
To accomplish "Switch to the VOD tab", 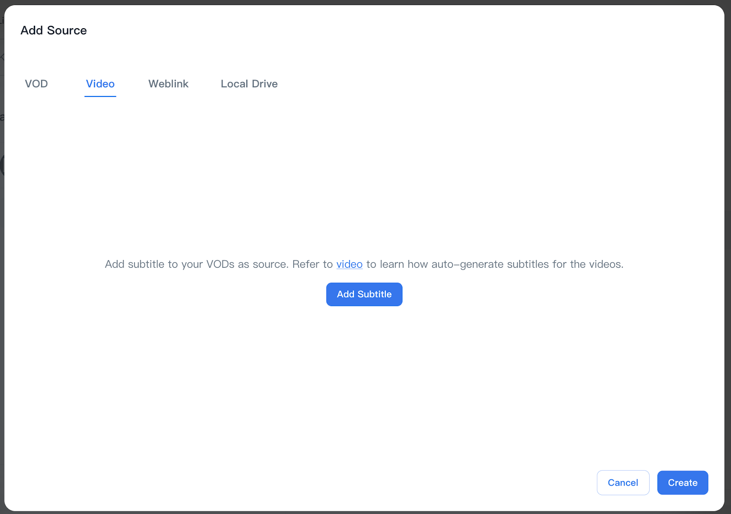I will click(36, 84).
